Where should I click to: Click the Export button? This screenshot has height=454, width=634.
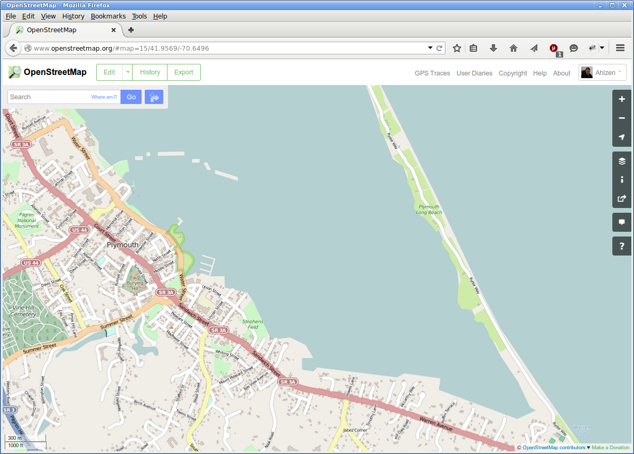click(x=183, y=72)
